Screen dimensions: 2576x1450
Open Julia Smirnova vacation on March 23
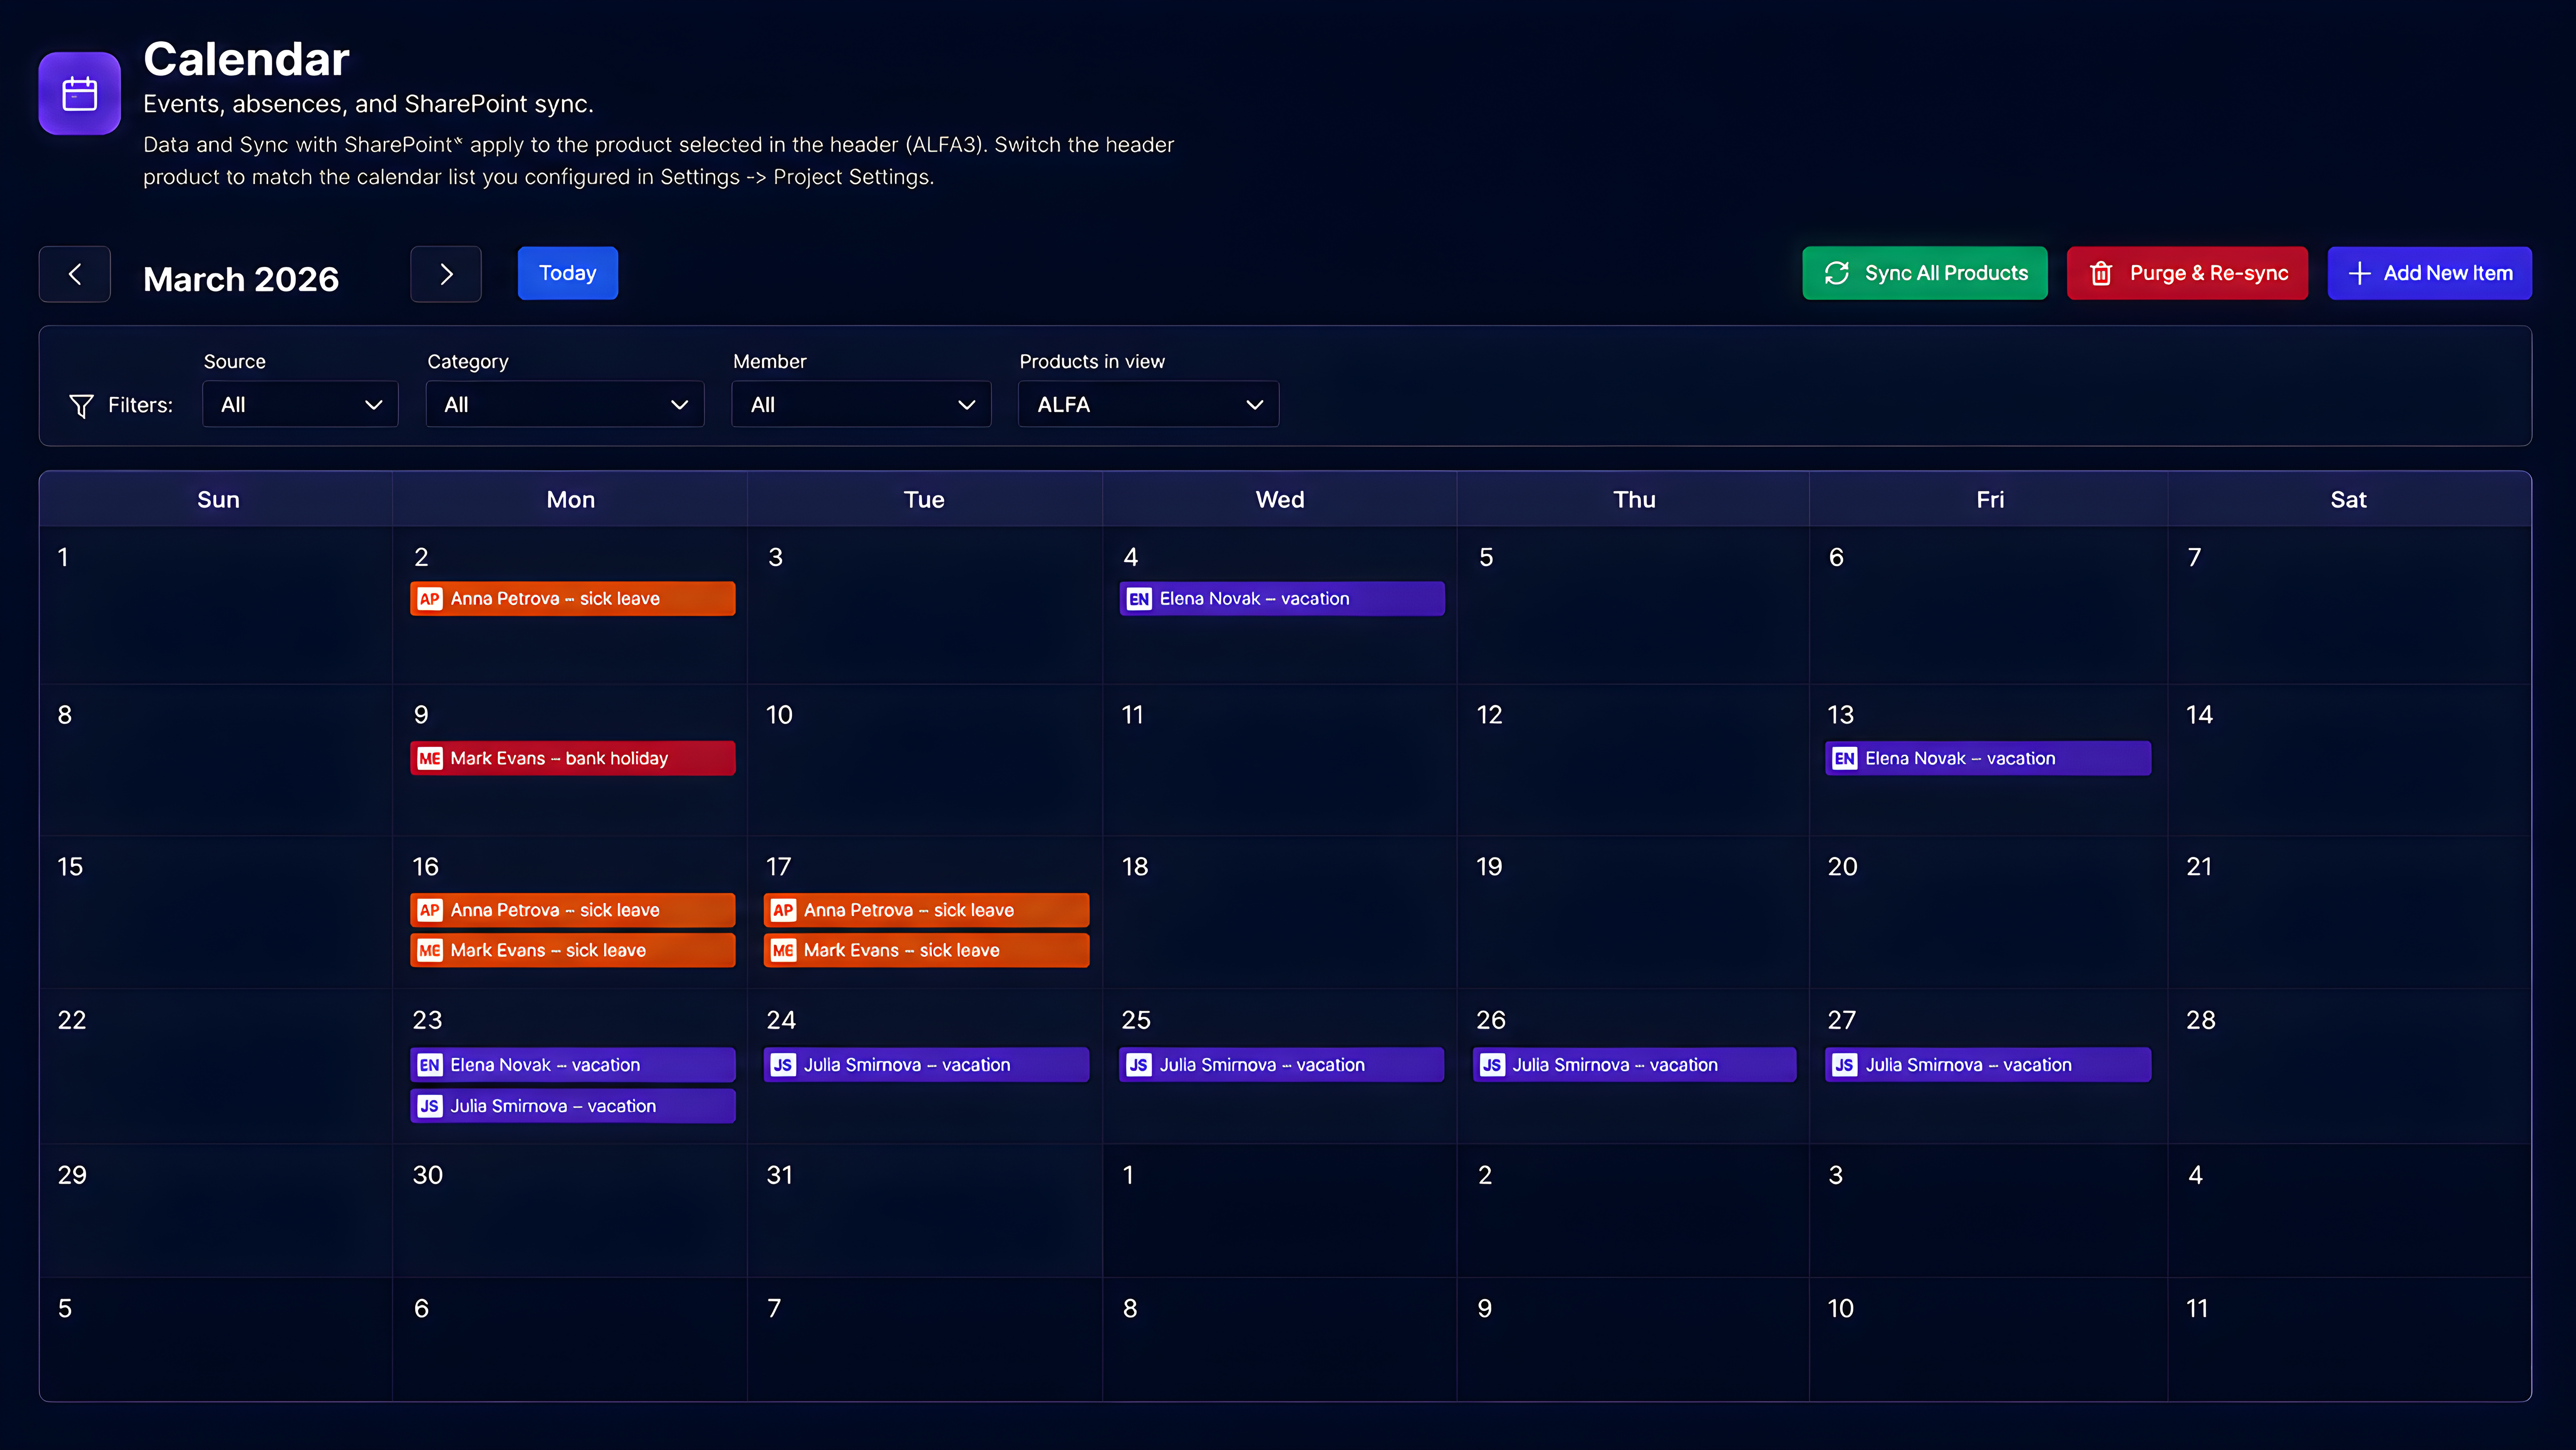pyautogui.click(x=573, y=1106)
